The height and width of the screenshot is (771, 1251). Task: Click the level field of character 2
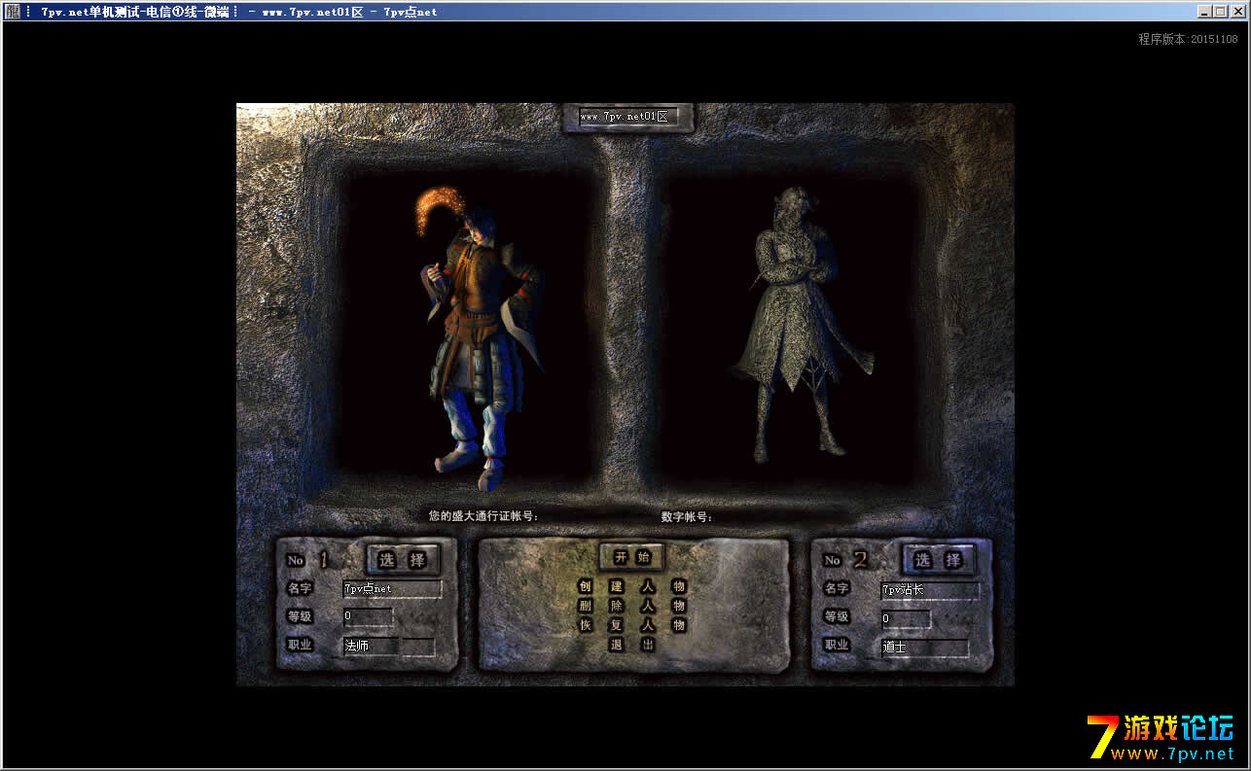click(x=906, y=618)
